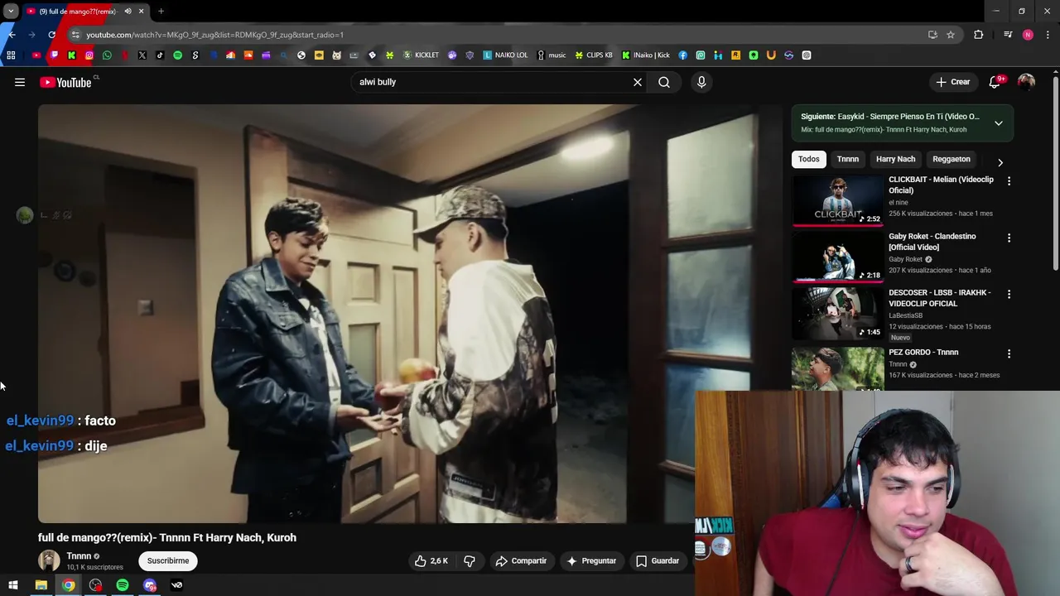1060x596 pixels.
Task: Open the YouTube bookmark icon
Action: point(36,55)
